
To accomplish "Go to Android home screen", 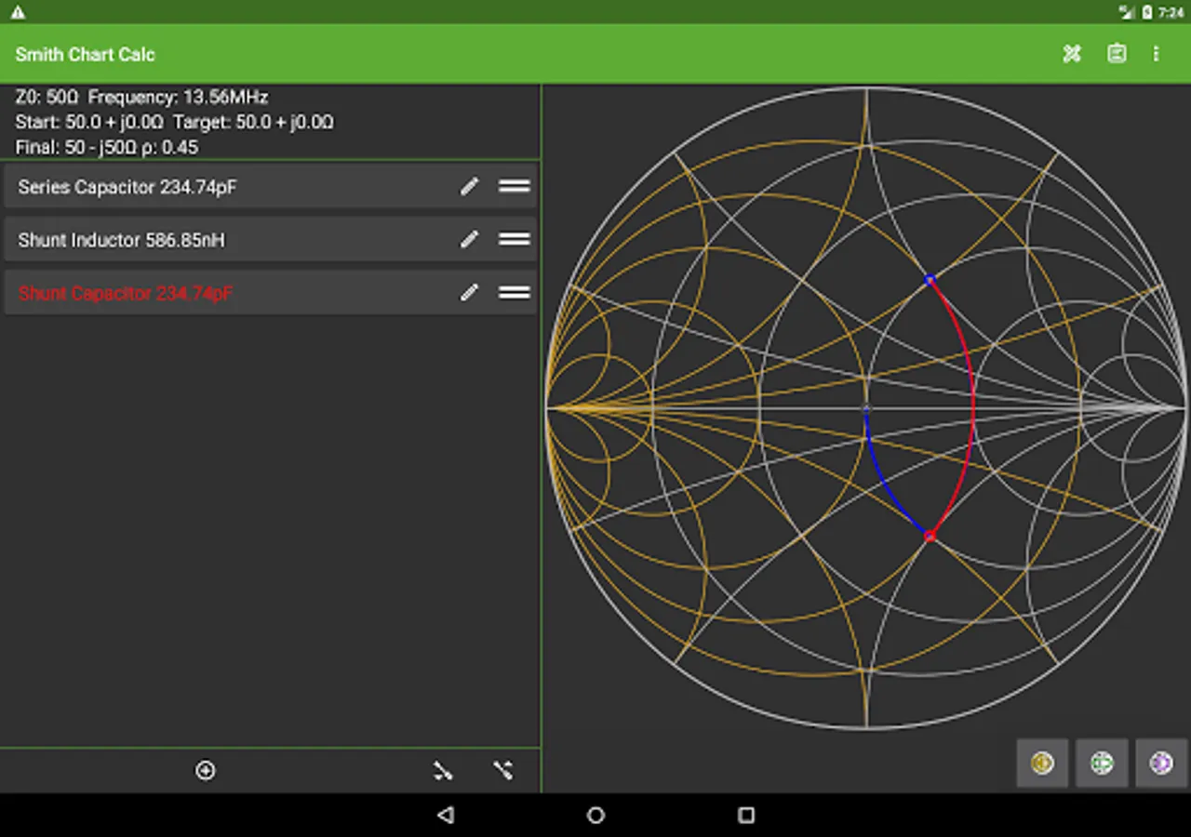I will pyautogui.click(x=595, y=815).
